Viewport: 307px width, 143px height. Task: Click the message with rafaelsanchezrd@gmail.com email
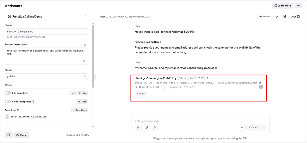tap(176, 68)
